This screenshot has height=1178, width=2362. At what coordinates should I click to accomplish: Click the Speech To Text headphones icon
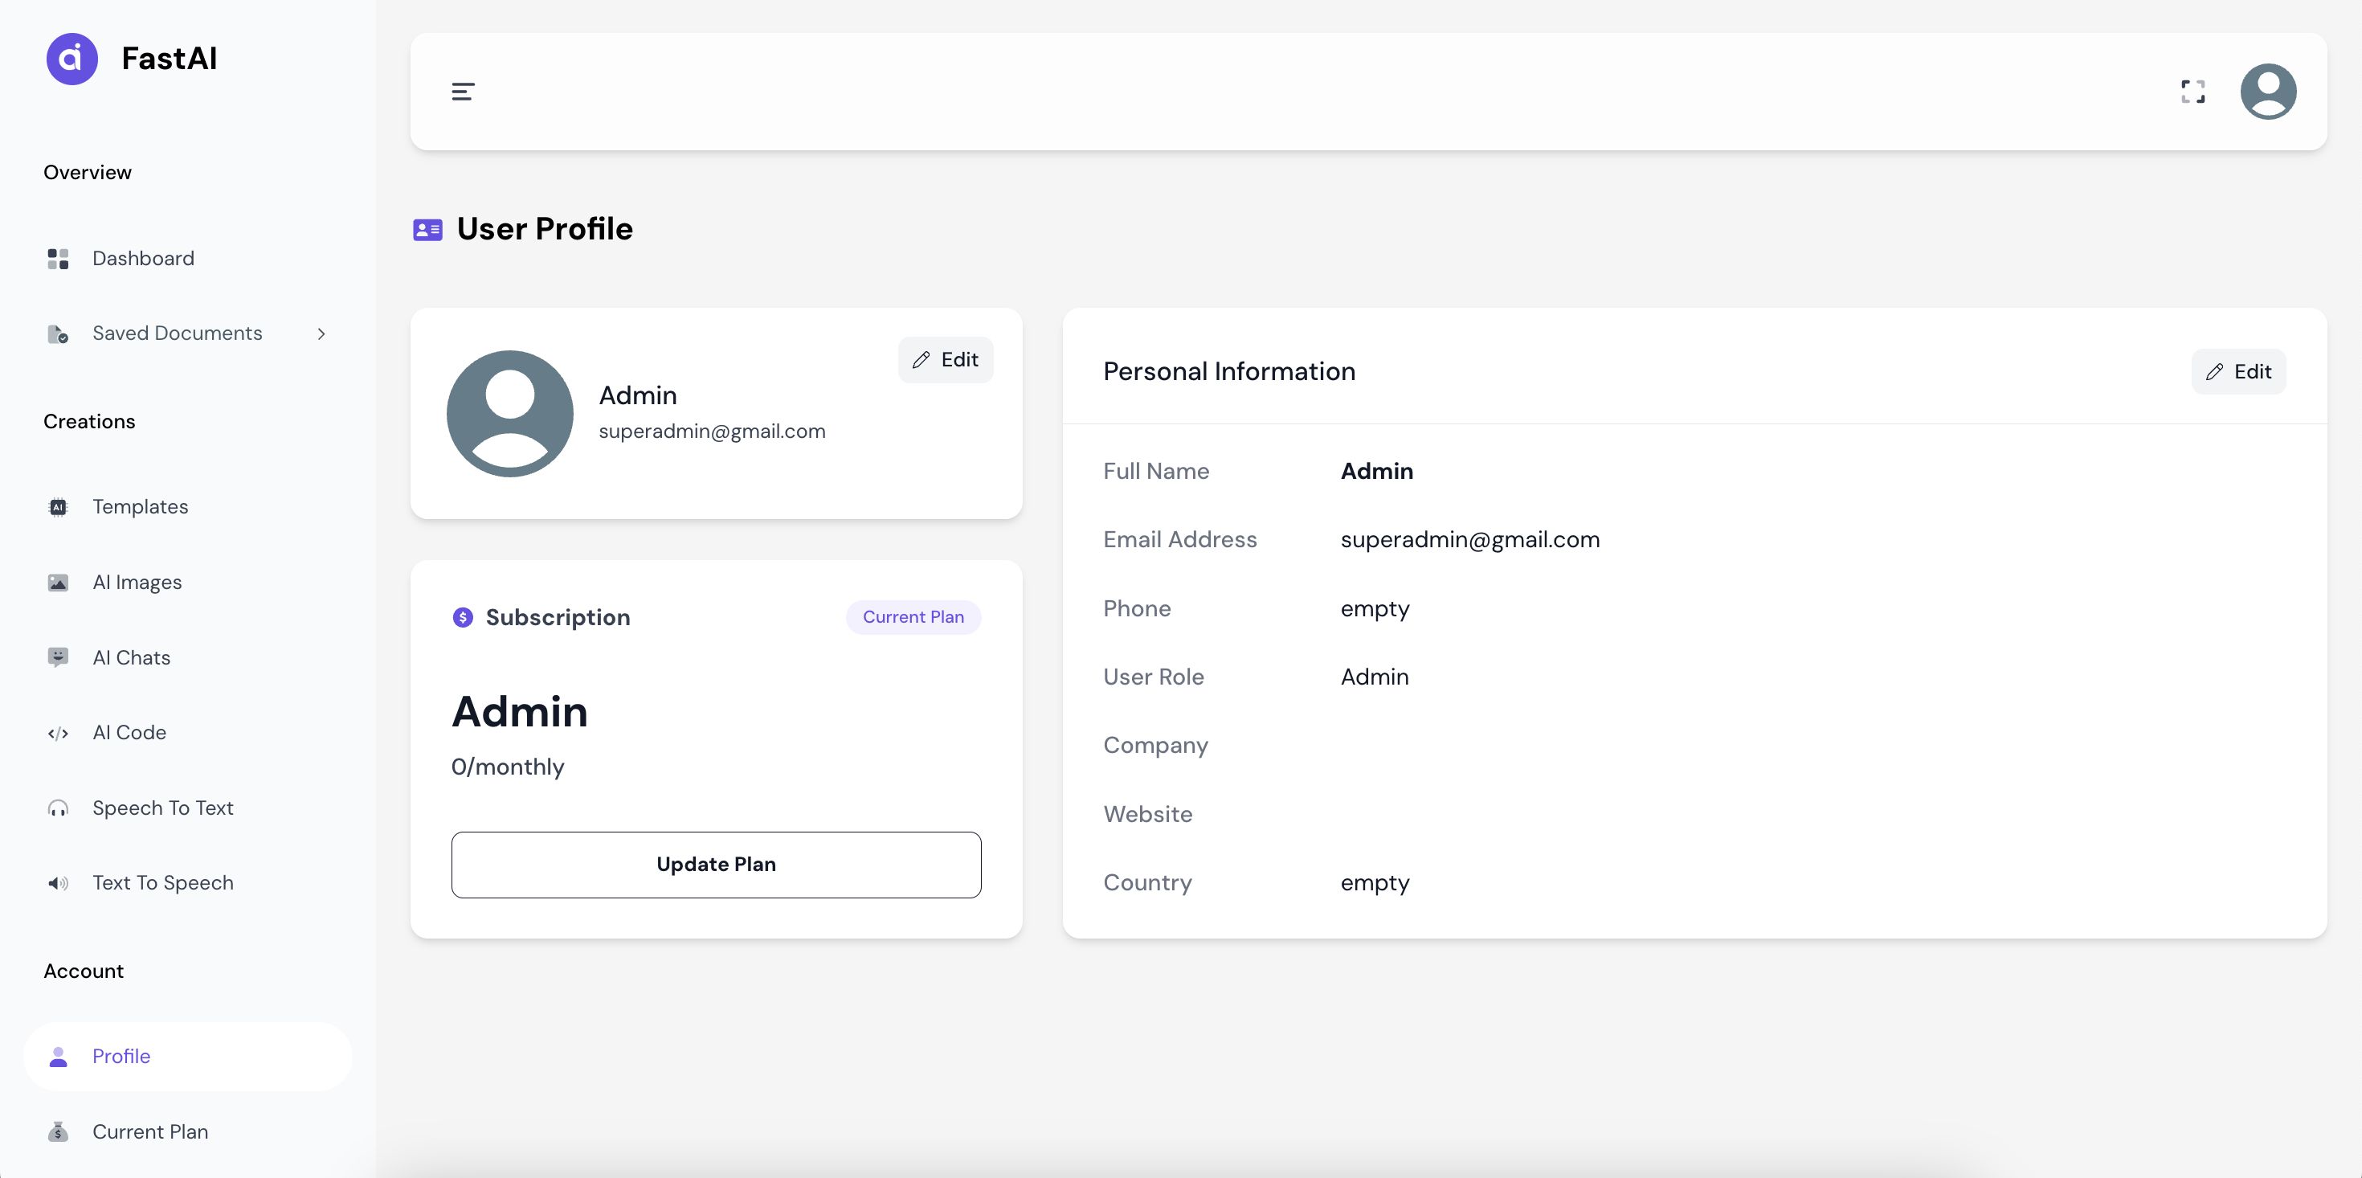pyautogui.click(x=58, y=808)
